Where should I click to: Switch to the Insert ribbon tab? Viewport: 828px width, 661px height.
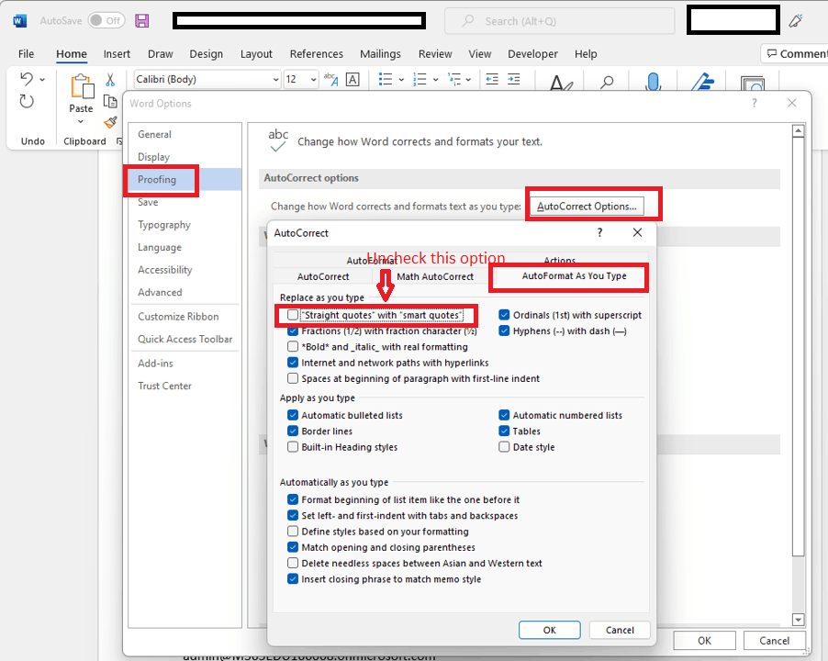(x=117, y=54)
